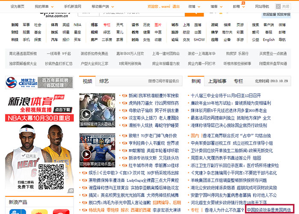Click 欢迎监督 如实举报 banner
Viewport: 299px width, 214px height.
[276, 15]
